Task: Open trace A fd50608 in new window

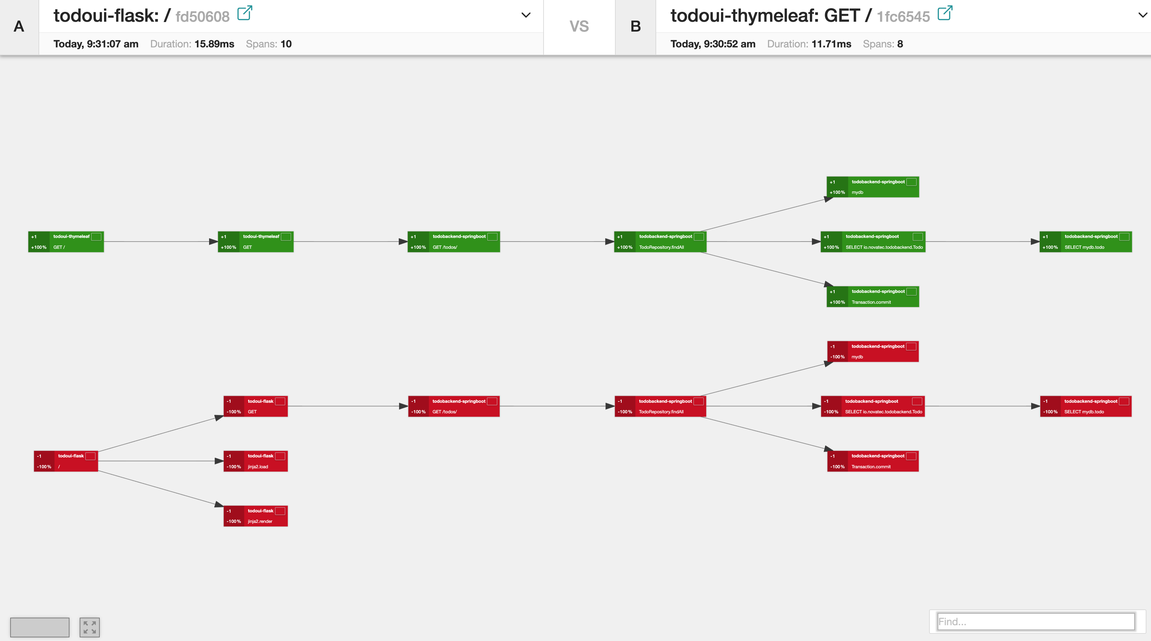Action: pyautogui.click(x=244, y=13)
